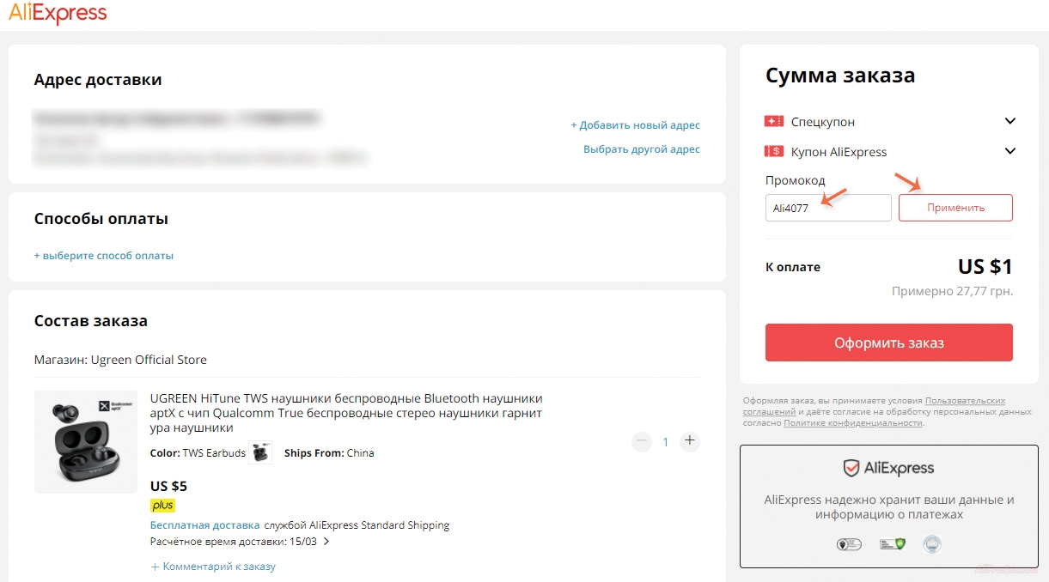The image size is (1049, 582).
Task: Click the Купон AliExpress dollar coupon icon
Action: click(x=773, y=152)
